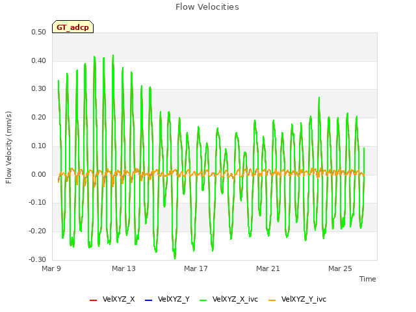Click the Mar 21 x-axis tick label

point(268,268)
